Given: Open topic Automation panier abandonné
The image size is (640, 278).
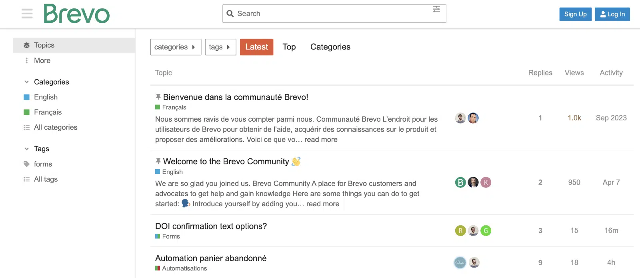Looking at the screenshot, I should pos(211,258).
